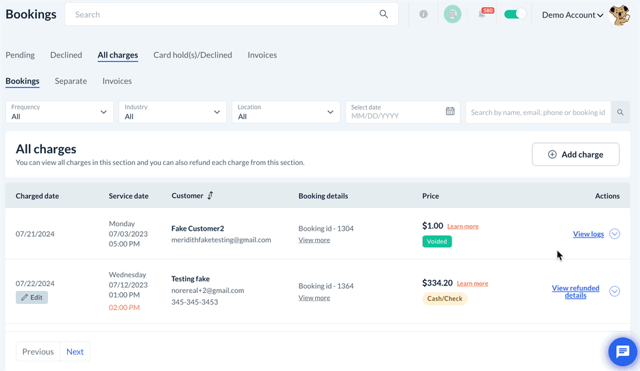Click the green calendar icon in header

pos(452,14)
